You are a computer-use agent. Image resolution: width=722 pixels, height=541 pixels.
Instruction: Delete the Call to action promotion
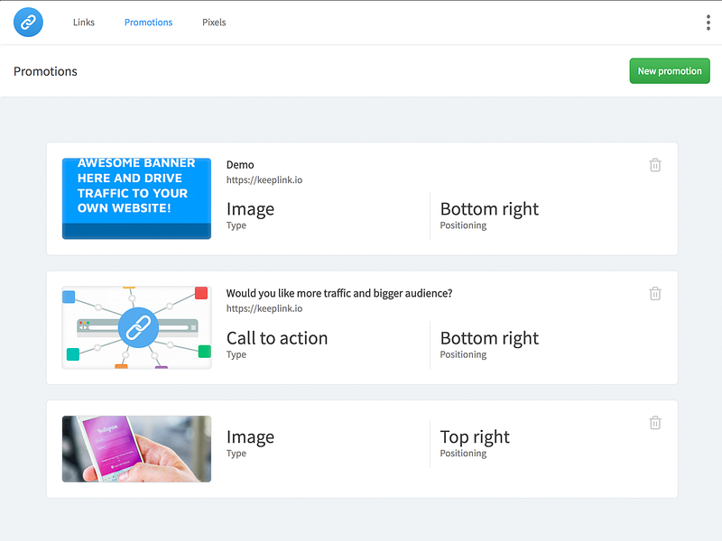(x=655, y=293)
